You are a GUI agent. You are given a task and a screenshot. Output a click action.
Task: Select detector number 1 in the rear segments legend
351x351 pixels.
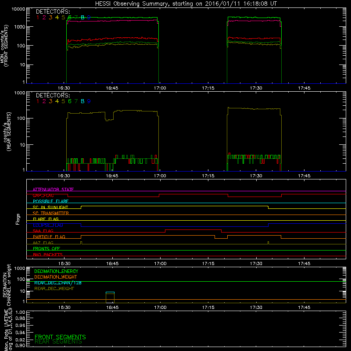(x=38, y=101)
